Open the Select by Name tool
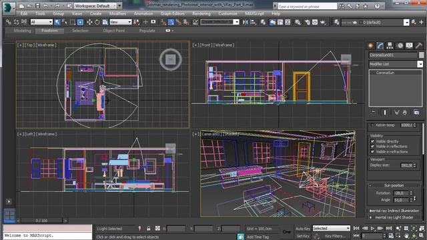 65,22
